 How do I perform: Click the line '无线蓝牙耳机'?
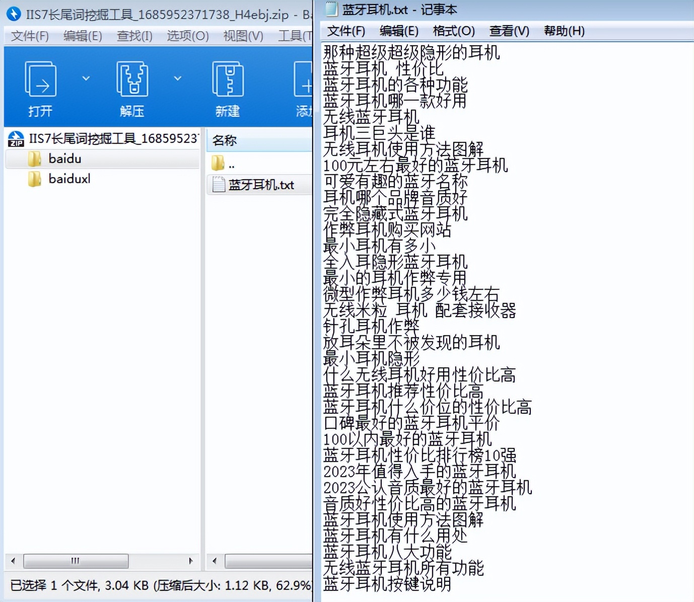[371, 117]
